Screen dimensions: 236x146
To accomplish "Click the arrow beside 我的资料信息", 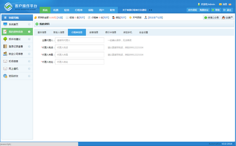I will [29, 32].
